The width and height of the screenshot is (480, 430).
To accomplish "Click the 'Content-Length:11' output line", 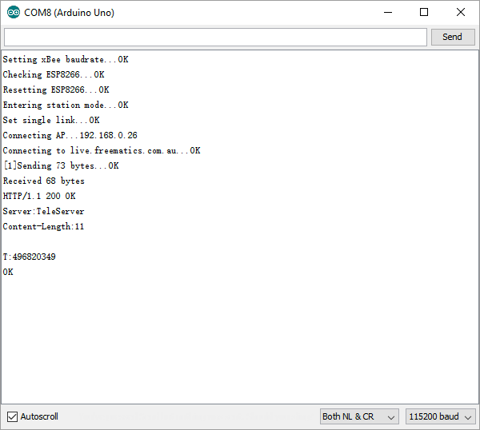I will tap(43, 227).
